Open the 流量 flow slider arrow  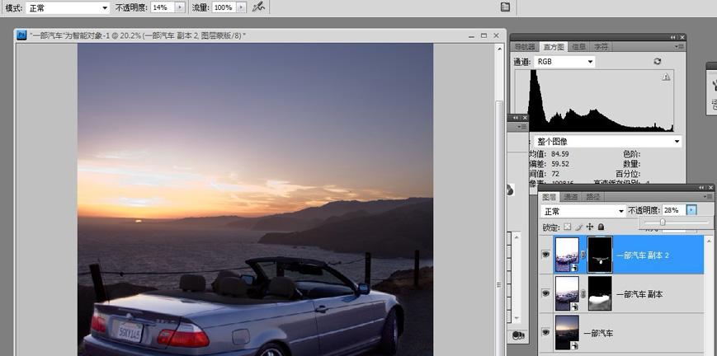(242, 7)
